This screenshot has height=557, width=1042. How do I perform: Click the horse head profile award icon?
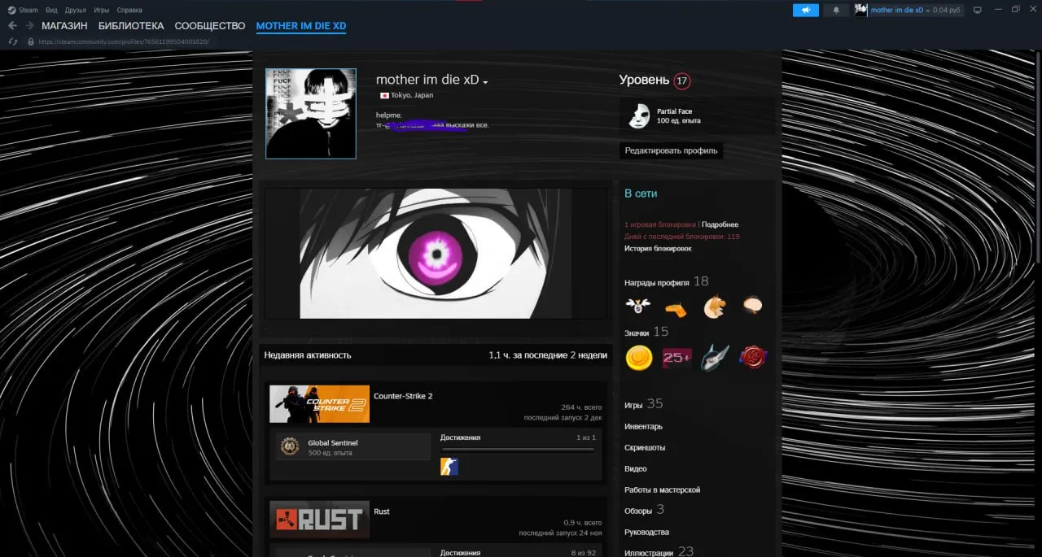714,307
